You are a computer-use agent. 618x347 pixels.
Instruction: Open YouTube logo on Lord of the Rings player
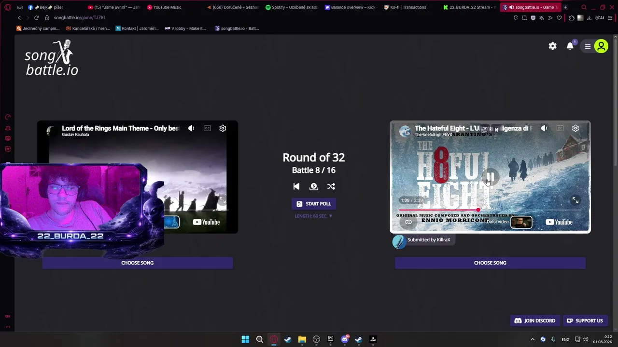click(206, 222)
